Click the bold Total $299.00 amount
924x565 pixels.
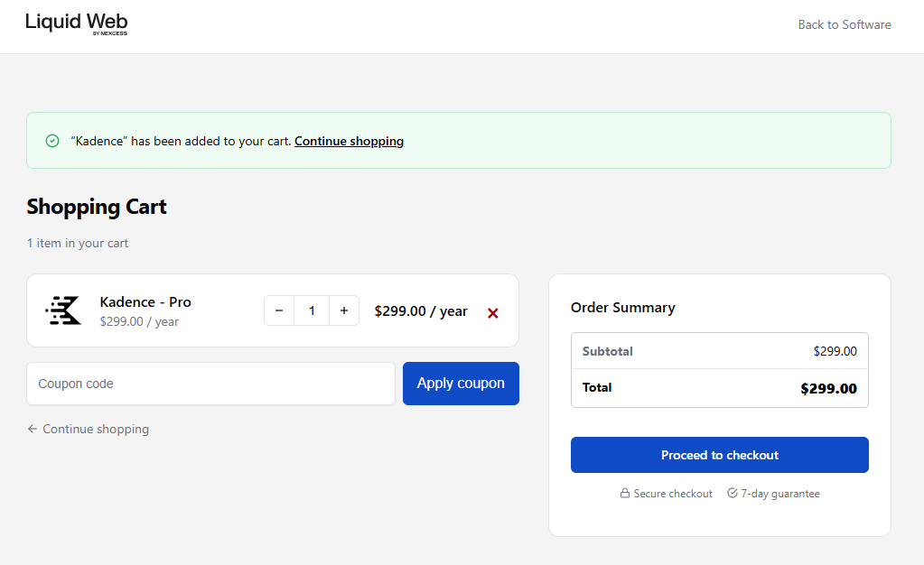point(828,388)
